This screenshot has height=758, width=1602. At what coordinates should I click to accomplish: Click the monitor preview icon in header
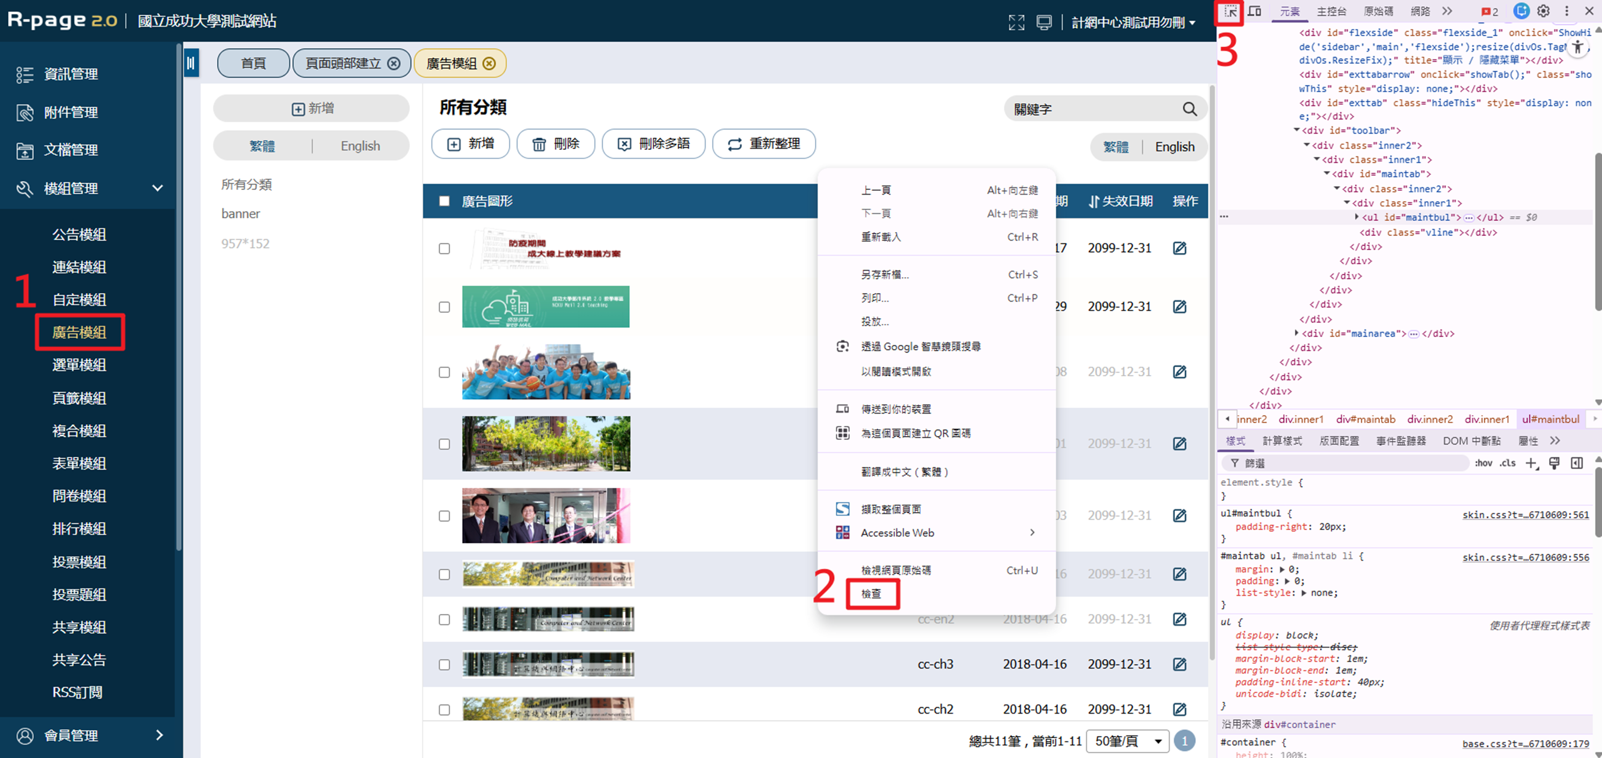point(1043,22)
